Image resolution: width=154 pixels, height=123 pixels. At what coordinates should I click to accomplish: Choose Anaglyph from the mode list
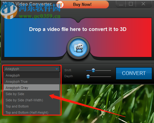[32, 75]
